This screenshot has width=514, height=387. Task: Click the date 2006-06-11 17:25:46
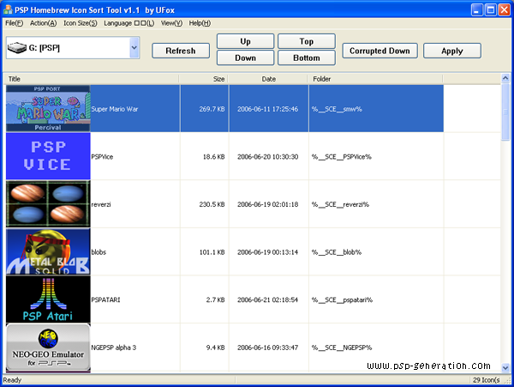coord(268,109)
